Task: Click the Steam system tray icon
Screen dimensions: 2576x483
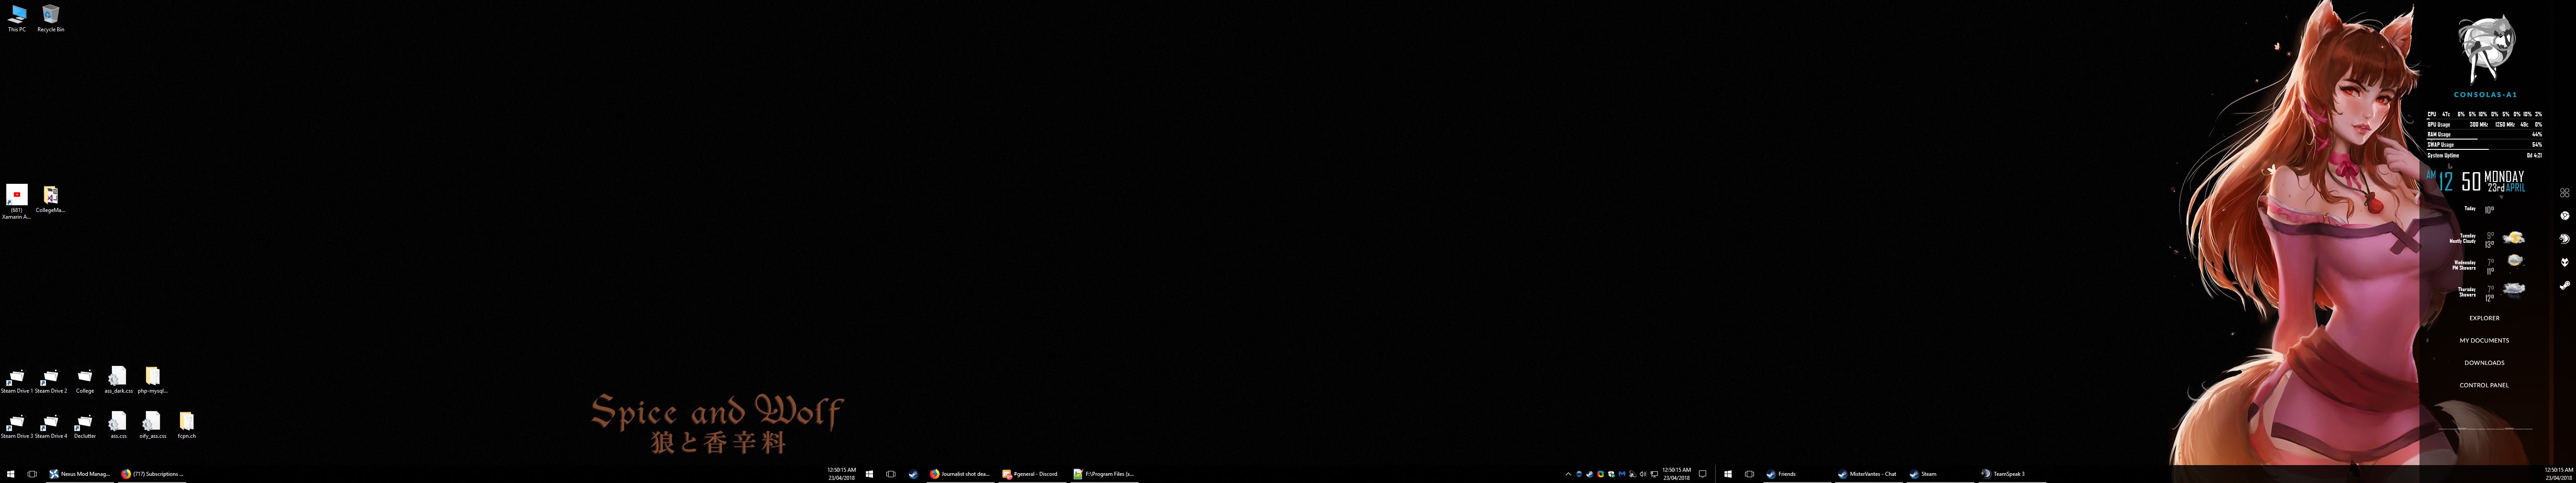Action: 1590,474
